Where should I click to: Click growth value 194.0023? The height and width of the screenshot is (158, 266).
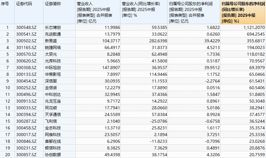pos(256,47)
